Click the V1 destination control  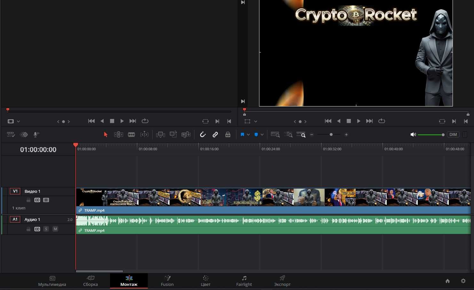point(15,191)
